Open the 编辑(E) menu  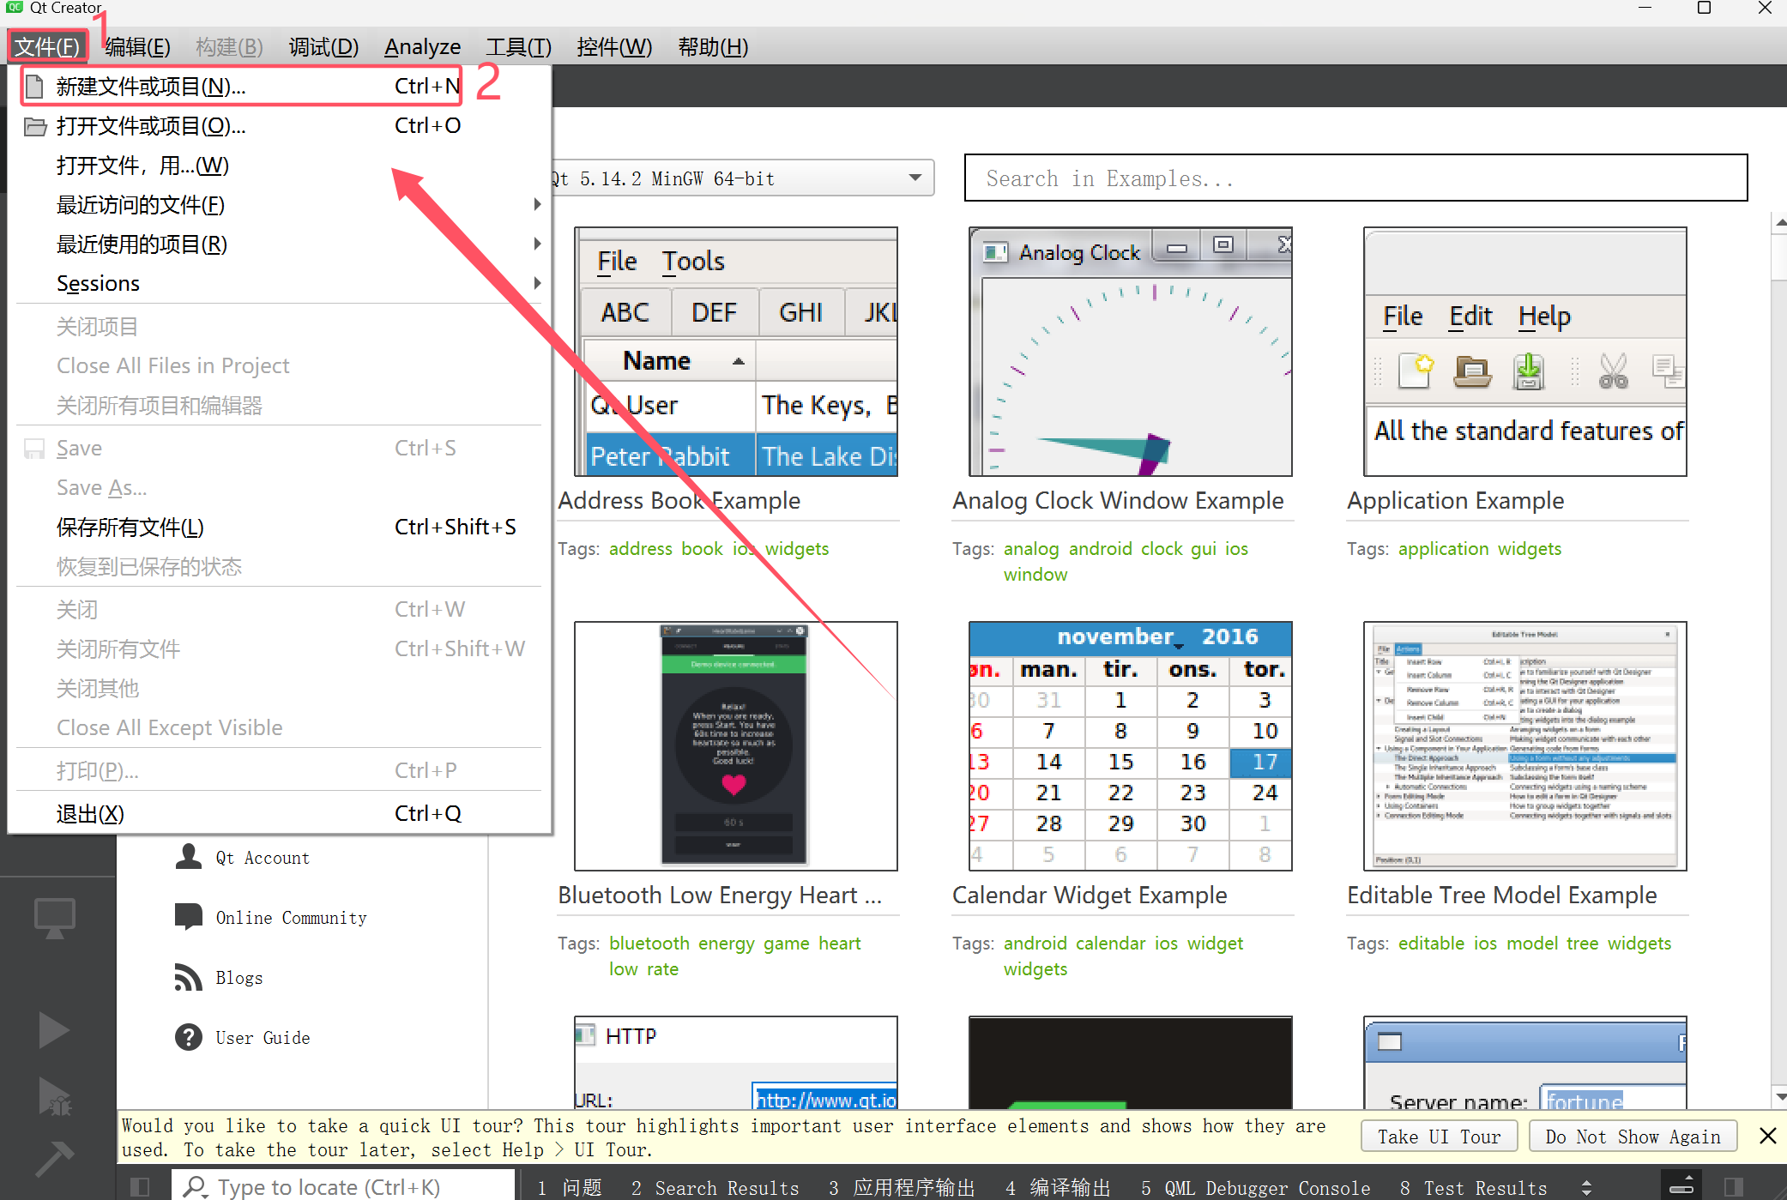(x=137, y=46)
